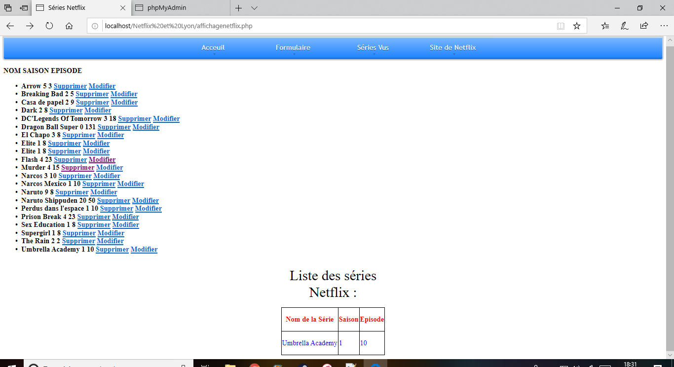674x367 pixels.
Task: Open the browser home page
Action: click(69, 26)
